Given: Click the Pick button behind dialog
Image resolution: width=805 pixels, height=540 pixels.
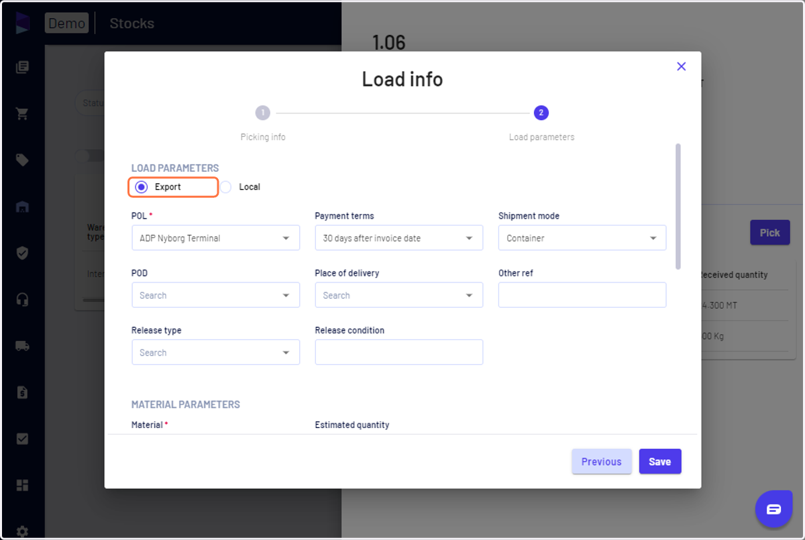Looking at the screenshot, I should pyautogui.click(x=769, y=233).
